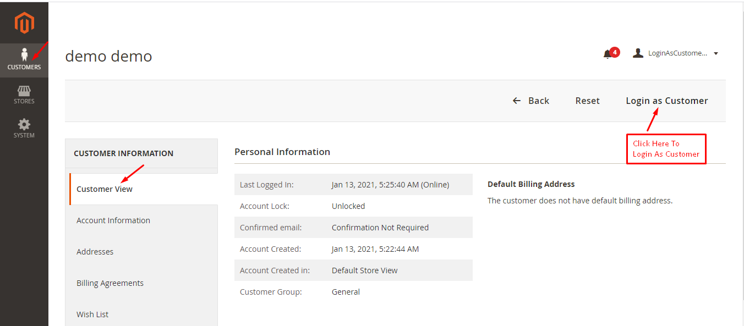Click the Reset button

pyautogui.click(x=587, y=101)
